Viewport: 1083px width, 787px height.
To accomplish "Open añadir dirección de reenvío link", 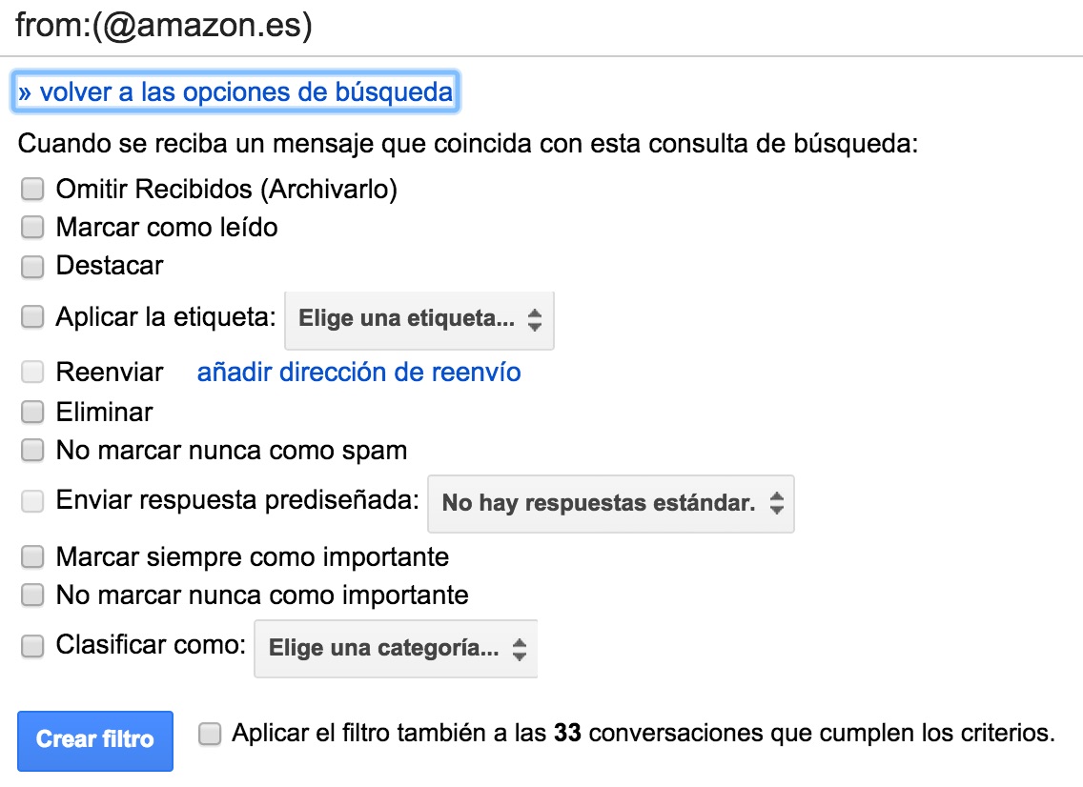I will 358,372.
